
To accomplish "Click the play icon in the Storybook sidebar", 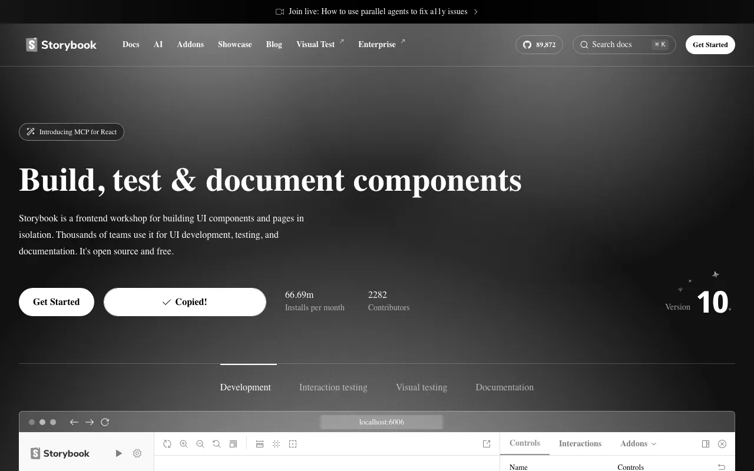I will [x=119, y=453].
